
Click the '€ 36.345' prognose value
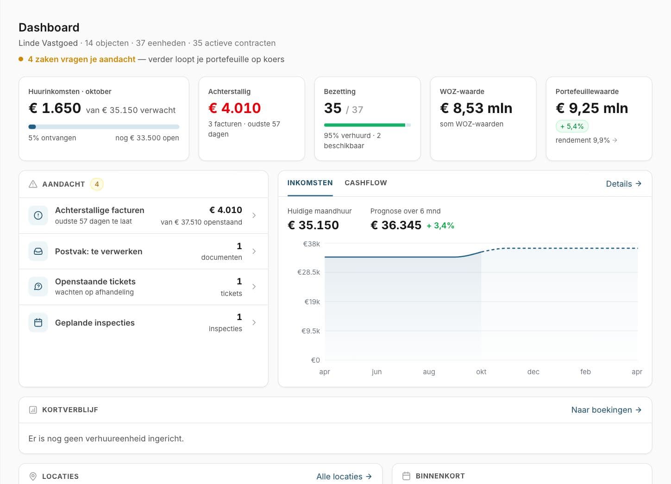396,225
